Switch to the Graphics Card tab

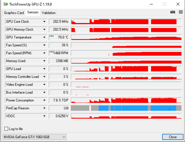coord(14,13)
